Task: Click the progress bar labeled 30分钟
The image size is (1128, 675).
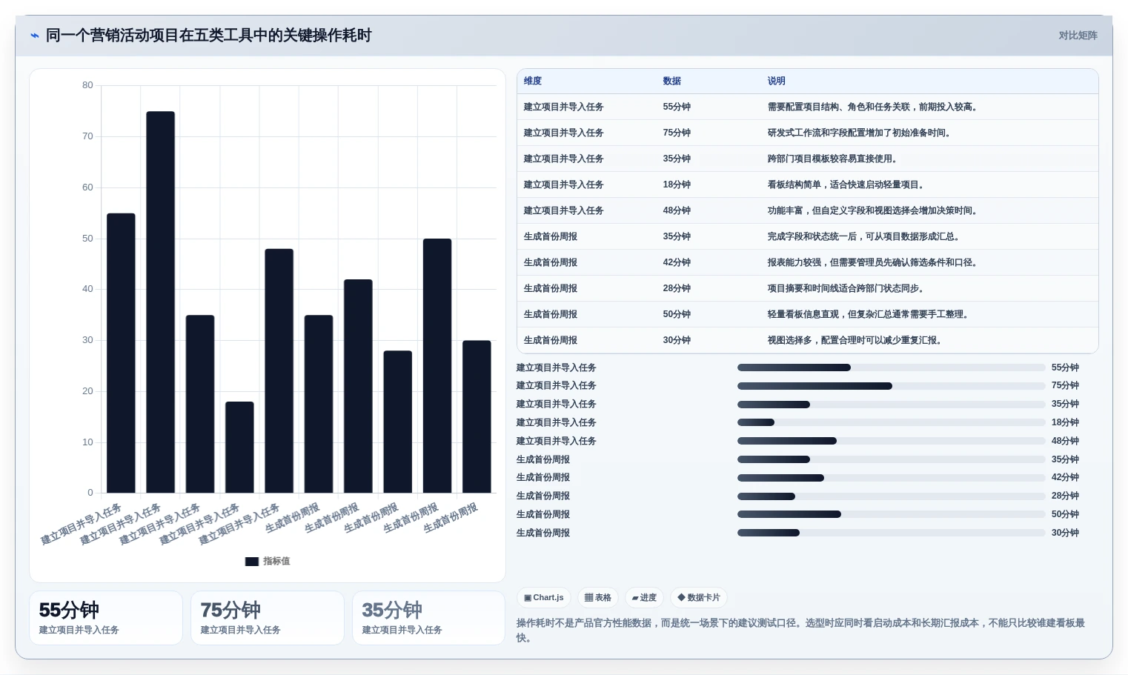Action: coord(891,533)
